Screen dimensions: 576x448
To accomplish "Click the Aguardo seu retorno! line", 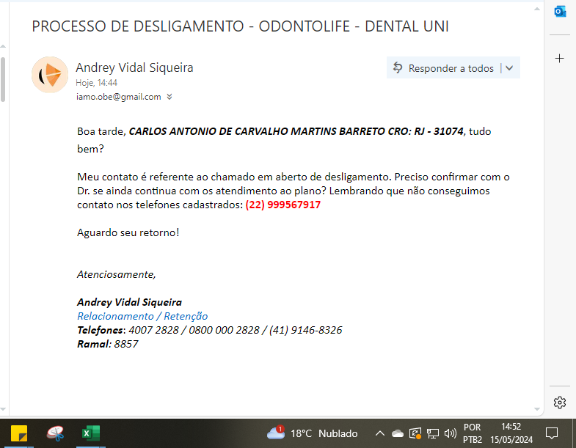I will point(128,233).
